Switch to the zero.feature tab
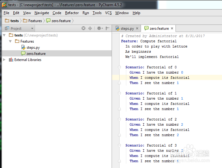The width and height of the screenshot is (222, 168). 159,29
